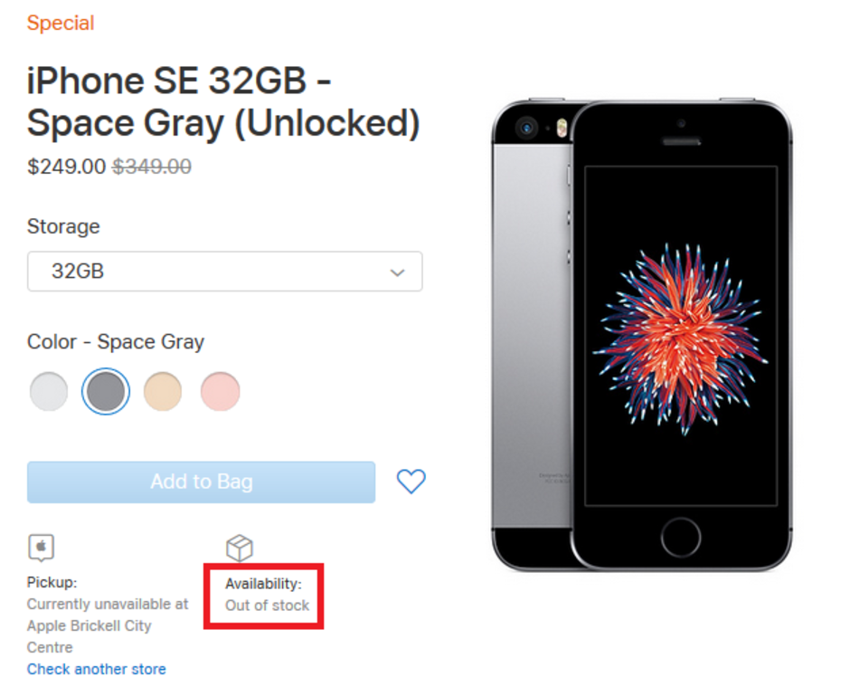
Task: Follow the Check another store link
Action: click(x=97, y=670)
